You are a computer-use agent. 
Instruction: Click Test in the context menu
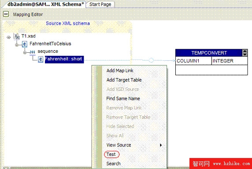[111, 154]
